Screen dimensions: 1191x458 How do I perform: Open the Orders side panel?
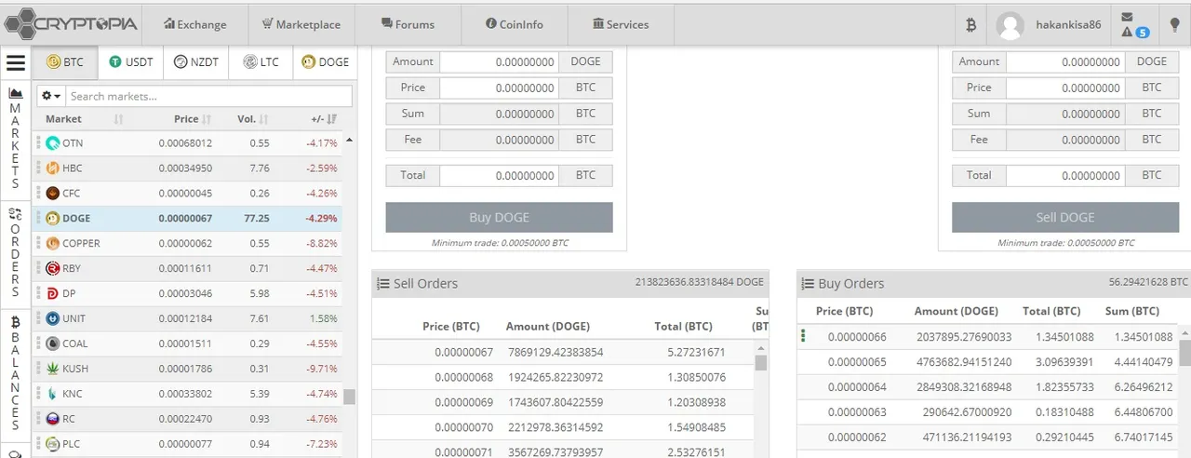pos(15,253)
